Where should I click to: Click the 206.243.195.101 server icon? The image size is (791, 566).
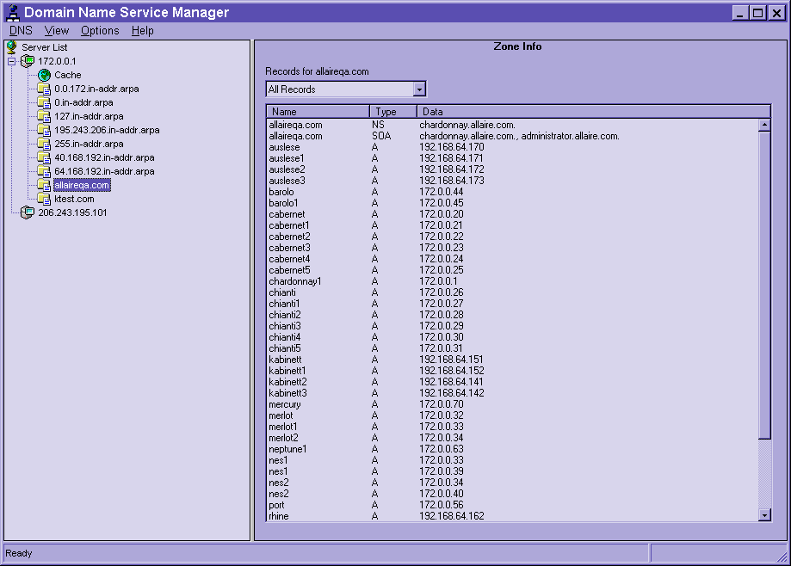(x=28, y=212)
